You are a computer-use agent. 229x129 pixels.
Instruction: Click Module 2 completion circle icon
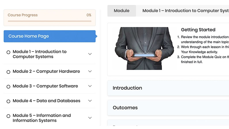pyautogui.click(x=8, y=72)
